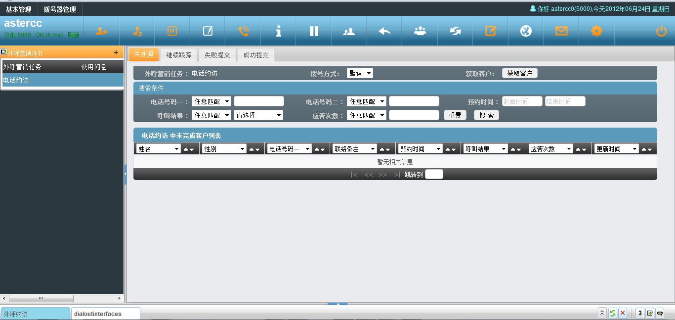Viewport: 675px width, 320px height.
Task: Switch to the 继续跟踪 tab
Action: 179,55
